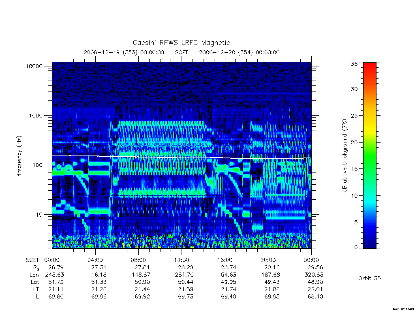This screenshot has width=415, height=311.
Task: Click the 12:00 SCET time tick label
Action: click(x=182, y=260)
